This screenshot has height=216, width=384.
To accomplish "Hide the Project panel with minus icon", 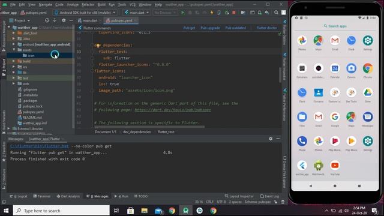I will [71, 20].
